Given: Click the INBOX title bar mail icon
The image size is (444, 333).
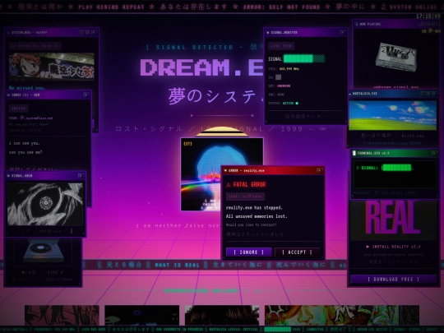Looking at the screenshot, I should 8,95.
